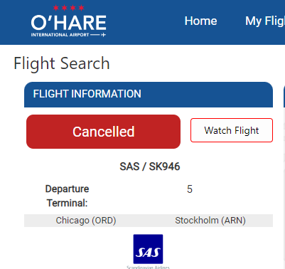Click the red Cancelled status banner
The width and height of the screenshot is (285, 269).
point(103,132)
